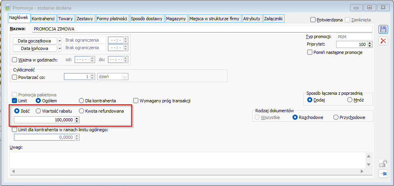Screen dimensions: 394x186
Task: Enable Pomiń następne promocje checkbox
Action: 310,52
